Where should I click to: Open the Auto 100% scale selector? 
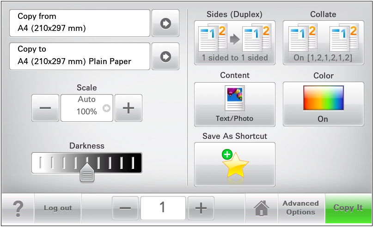point(87,108)
